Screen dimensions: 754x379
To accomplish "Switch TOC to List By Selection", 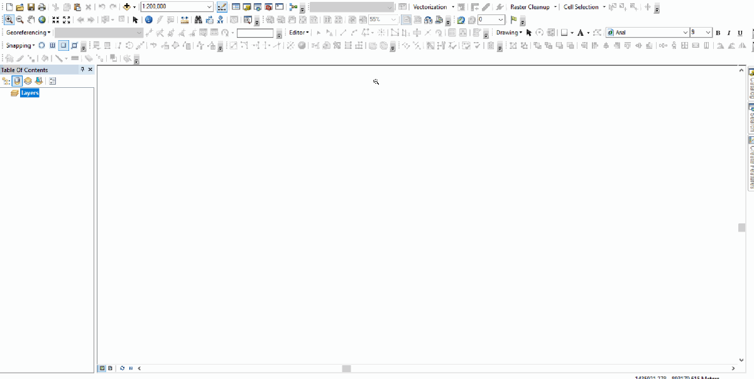I will click(39, 81).
